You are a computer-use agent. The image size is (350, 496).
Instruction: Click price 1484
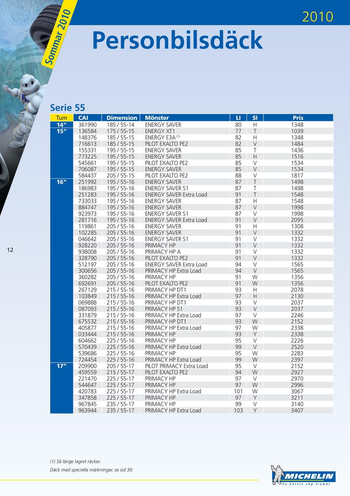(x=297, y=144)
